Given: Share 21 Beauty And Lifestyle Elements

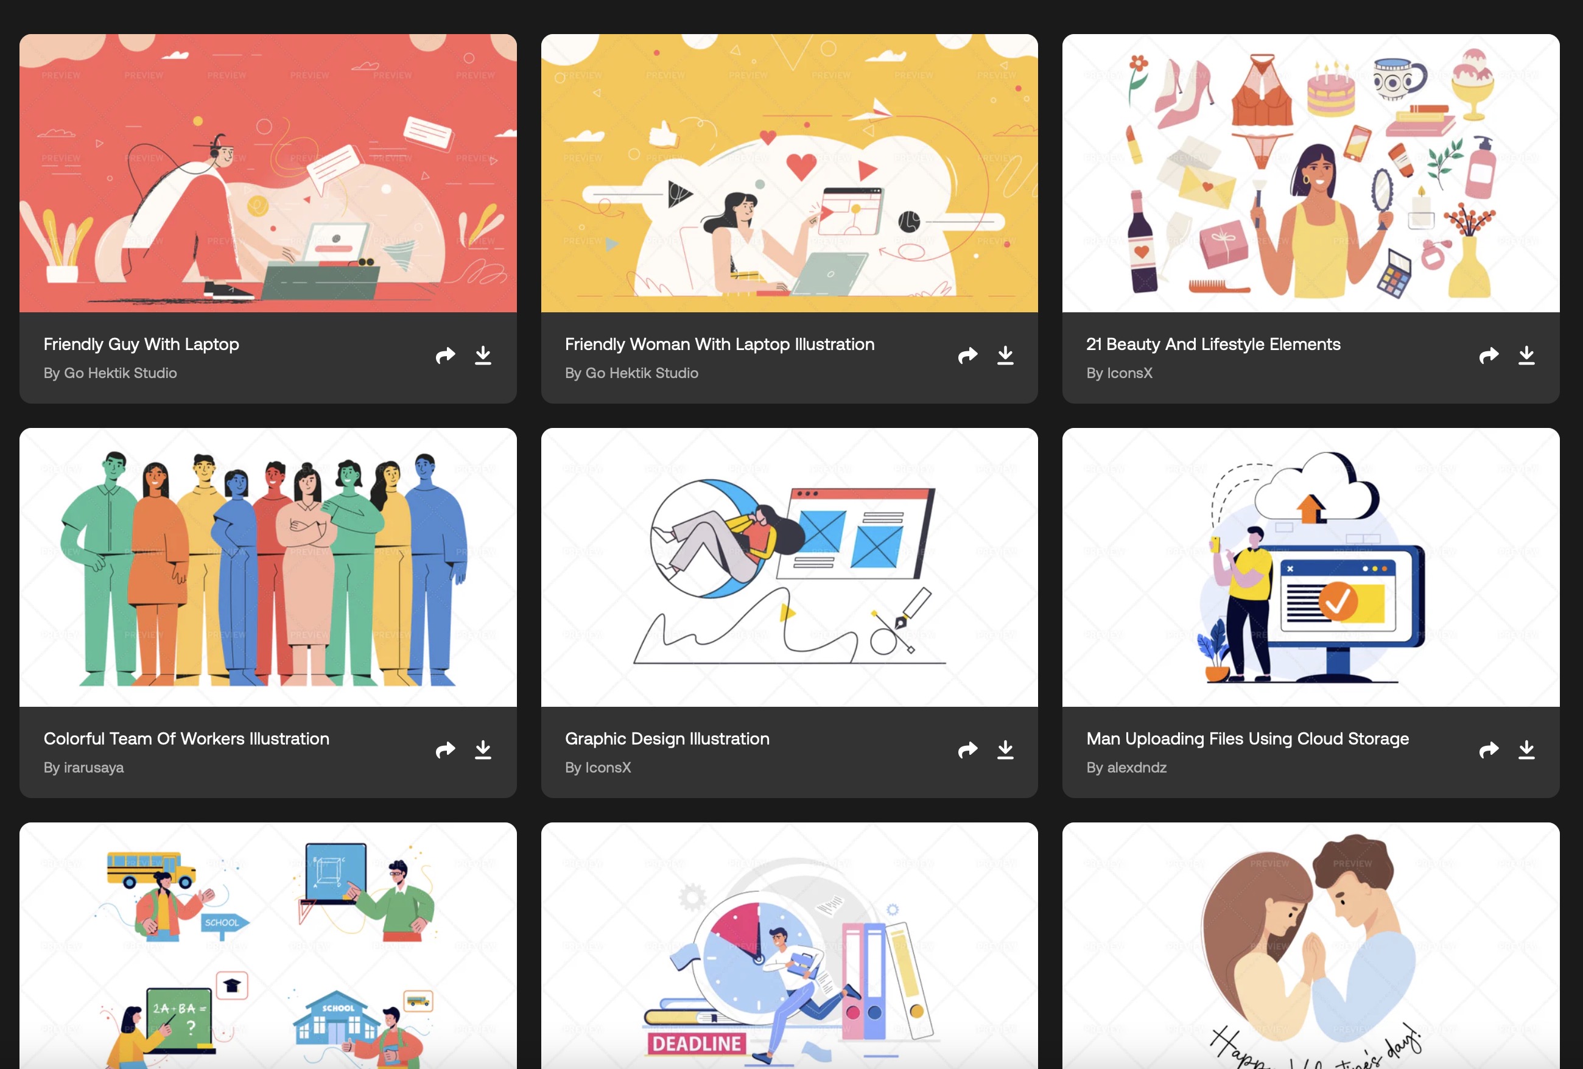Looking at the screenshot, I should (x=1488, y=356).
